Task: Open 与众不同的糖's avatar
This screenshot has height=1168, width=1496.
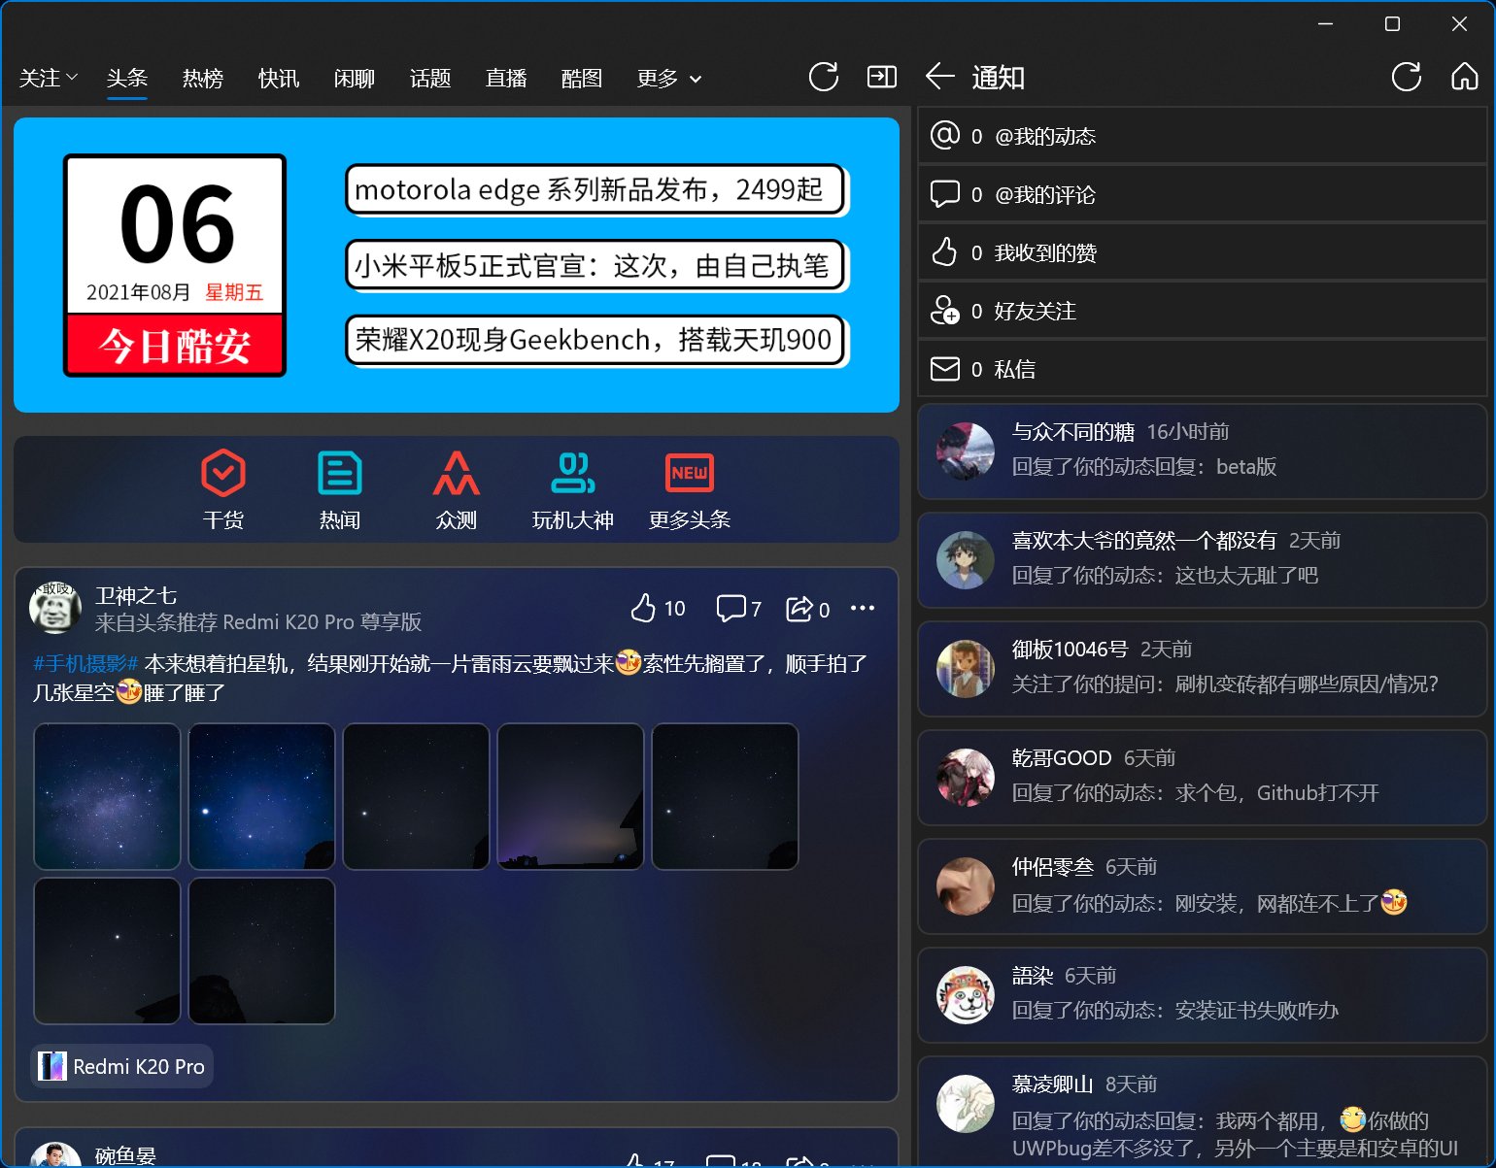Action: pos(966,451)
